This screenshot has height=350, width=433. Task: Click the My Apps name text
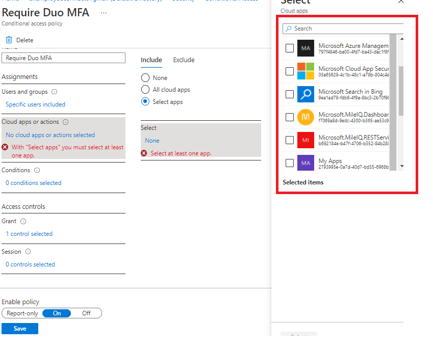330,160
